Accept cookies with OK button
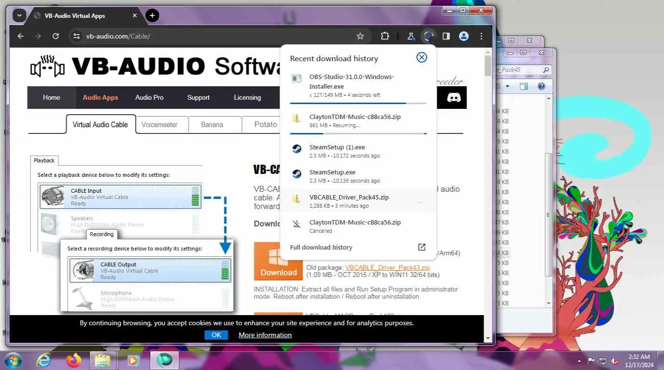This screenshot has width=664, height=370. [x=216, y=335]
